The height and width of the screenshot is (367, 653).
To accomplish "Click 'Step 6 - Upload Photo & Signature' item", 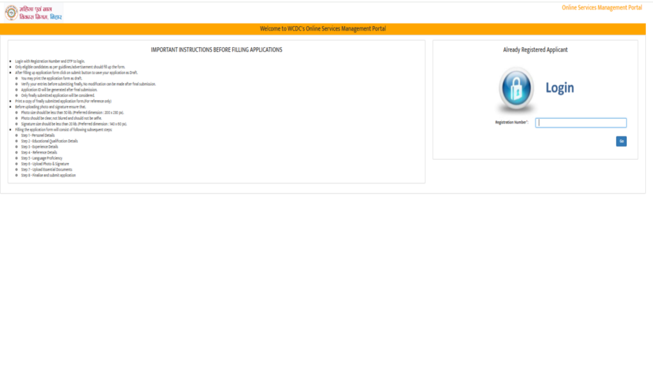I will tap(45, 164).
